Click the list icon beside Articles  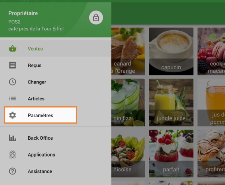[13, 98]
